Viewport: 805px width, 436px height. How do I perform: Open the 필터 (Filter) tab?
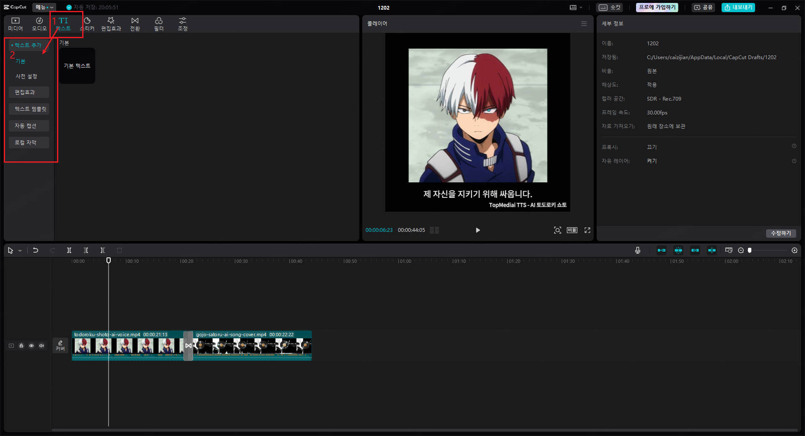pyautogui.click(x=159, y=24)
